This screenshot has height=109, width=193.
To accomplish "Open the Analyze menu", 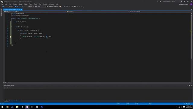I will (45, 4).
